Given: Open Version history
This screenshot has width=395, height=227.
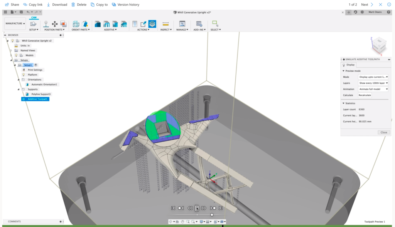Looking at the screenshot, I should pos(125,5).
